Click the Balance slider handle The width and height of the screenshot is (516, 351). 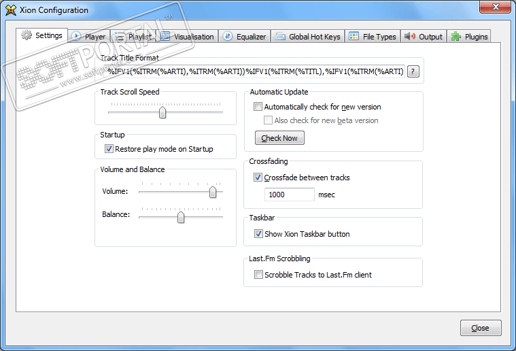[x=181, y=217]
